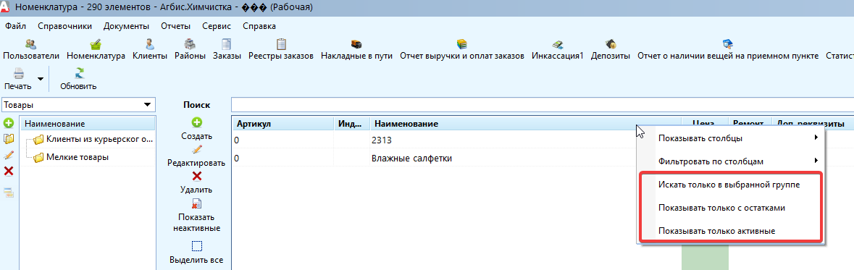Click the Показать неактивные icon

tap(197, 203)
